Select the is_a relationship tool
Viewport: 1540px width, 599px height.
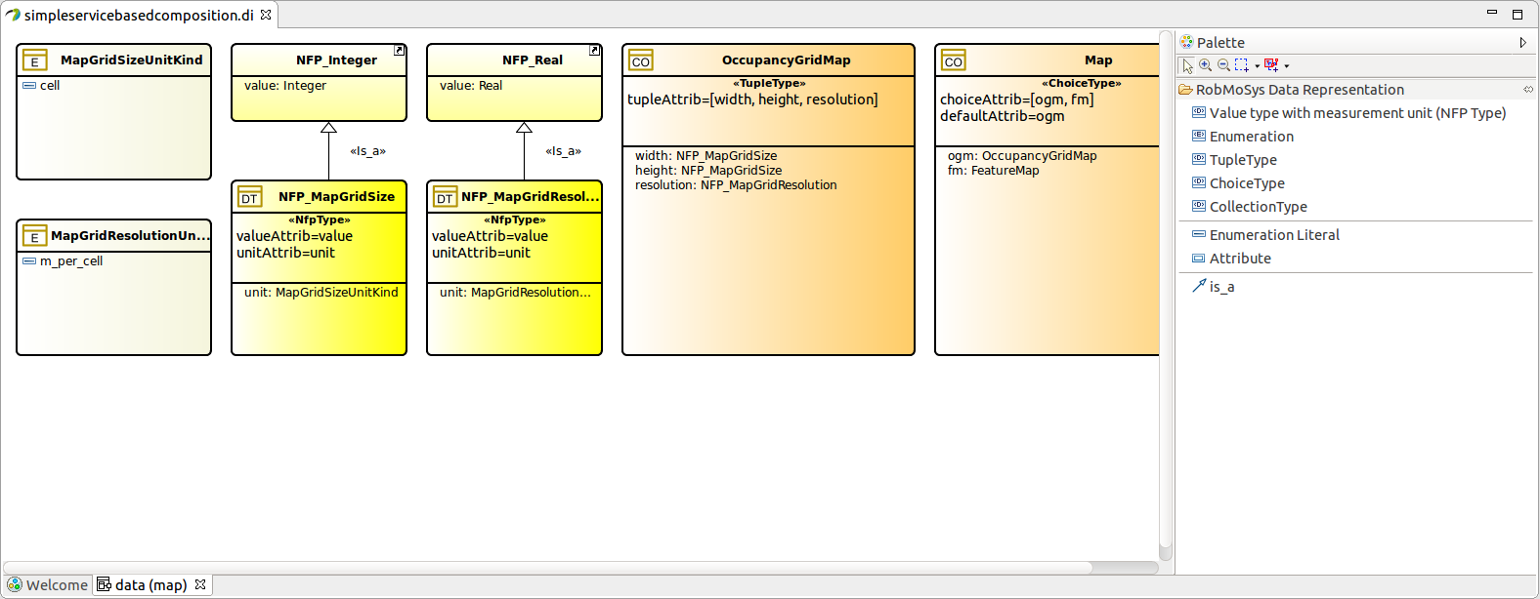click(1221, 287)
